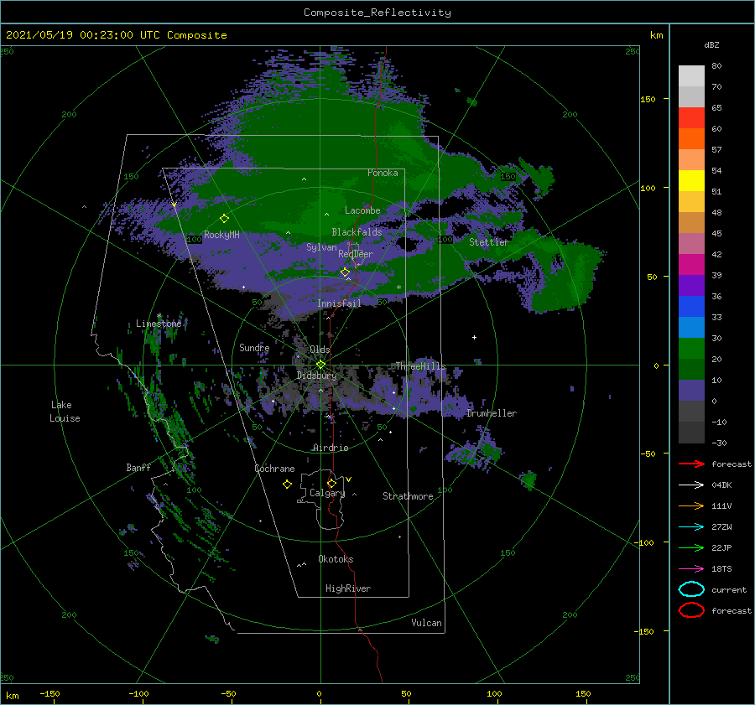This screenshot has width=755, height=705.
Task: Click the Stettler label
Action: 489,242
